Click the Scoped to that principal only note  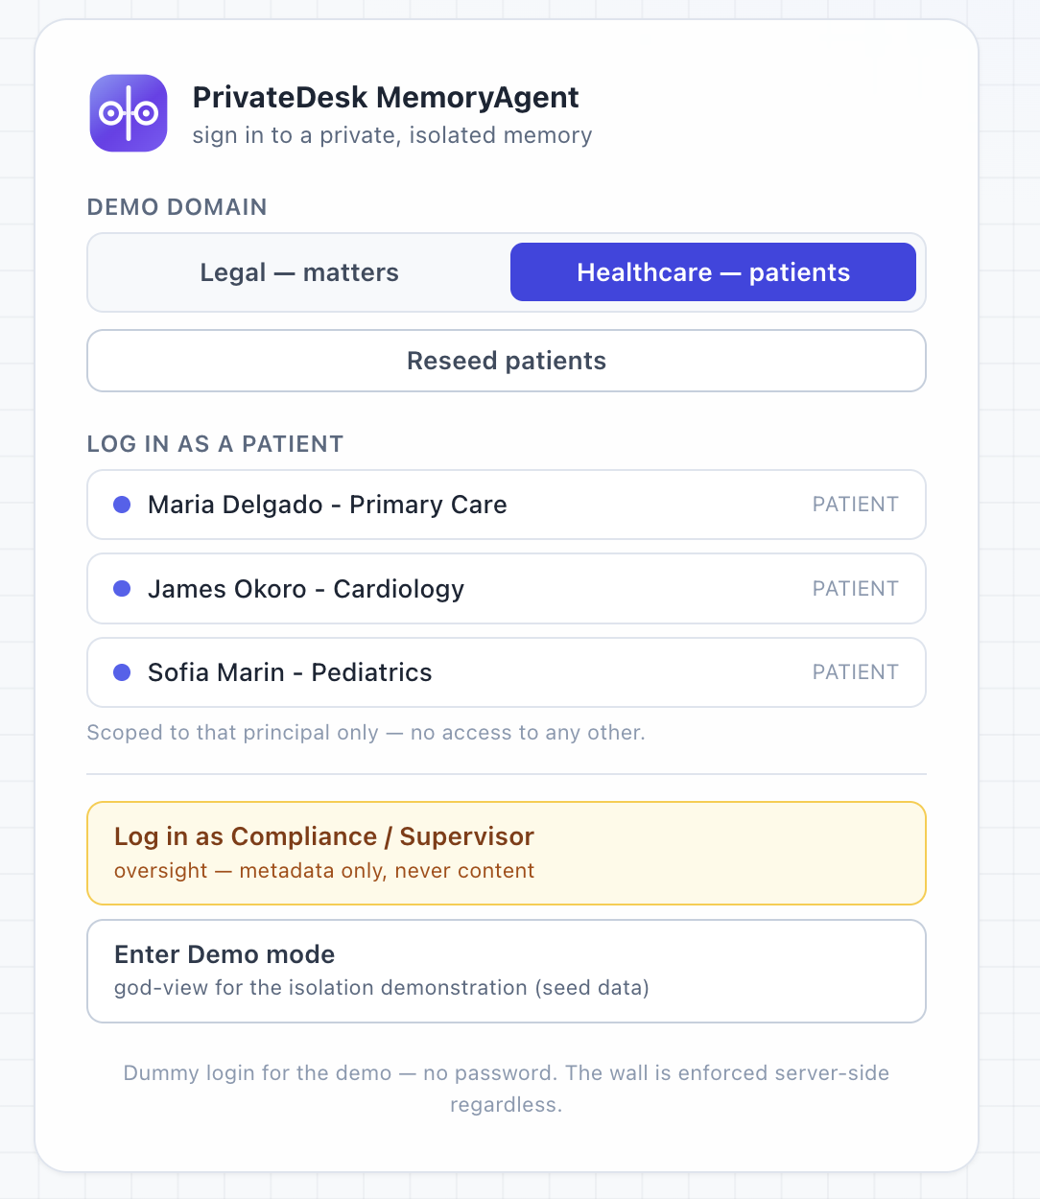[366, 733]
